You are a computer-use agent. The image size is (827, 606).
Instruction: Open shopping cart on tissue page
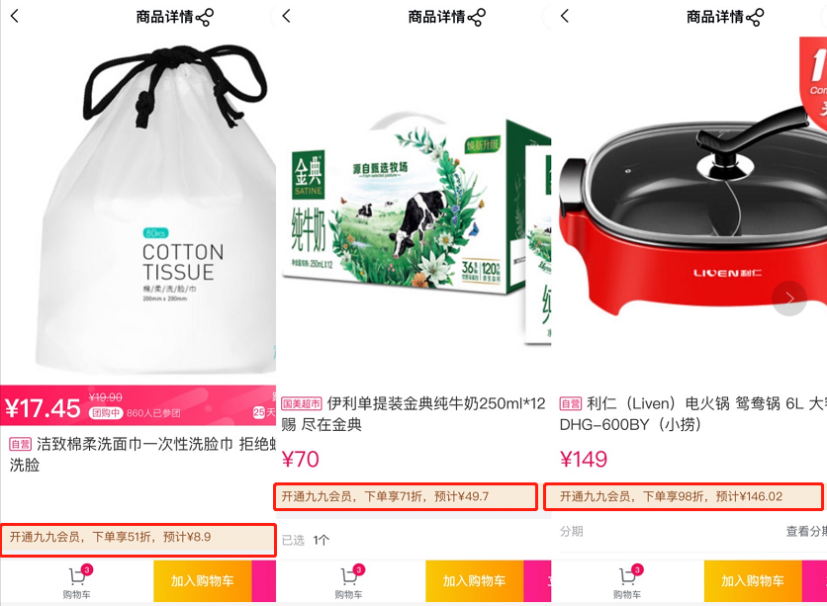[77, 581]
